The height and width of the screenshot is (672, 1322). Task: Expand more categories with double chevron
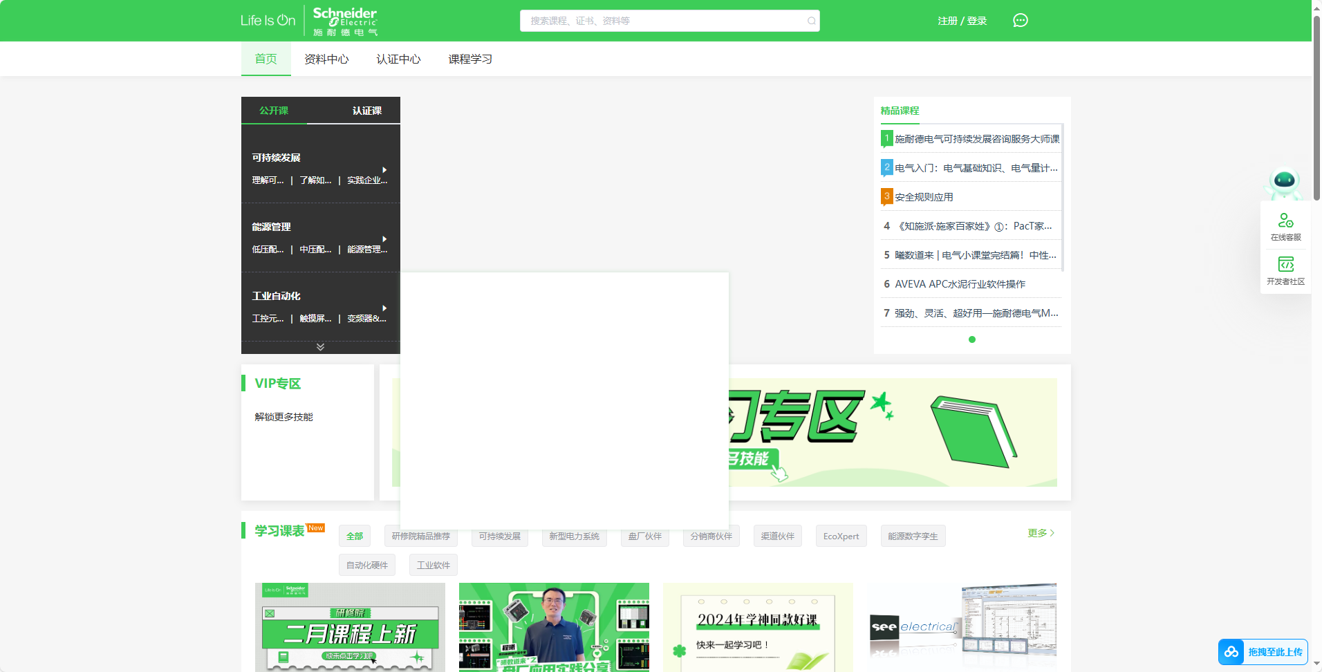click(x=320, y=347)
